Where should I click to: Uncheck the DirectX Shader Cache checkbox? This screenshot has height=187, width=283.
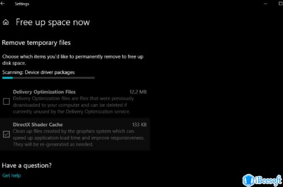tap(6, 134)
